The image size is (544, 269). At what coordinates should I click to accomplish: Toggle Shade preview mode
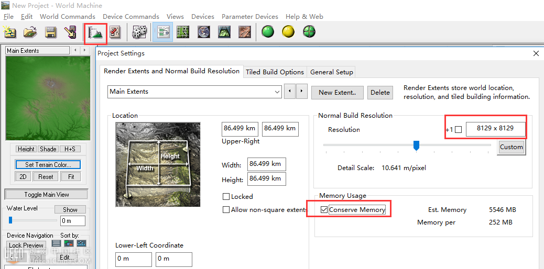click(48, 149)
